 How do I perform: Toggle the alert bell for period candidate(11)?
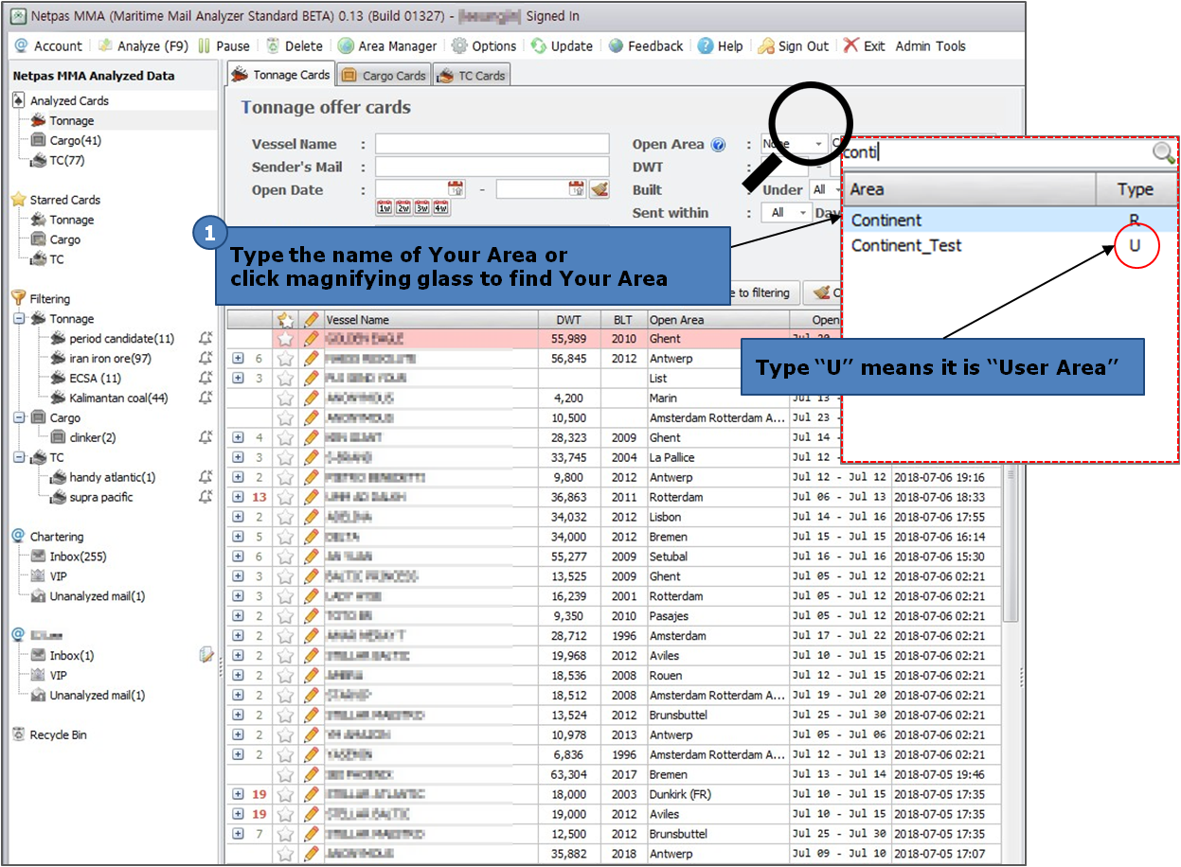(206, 338)
